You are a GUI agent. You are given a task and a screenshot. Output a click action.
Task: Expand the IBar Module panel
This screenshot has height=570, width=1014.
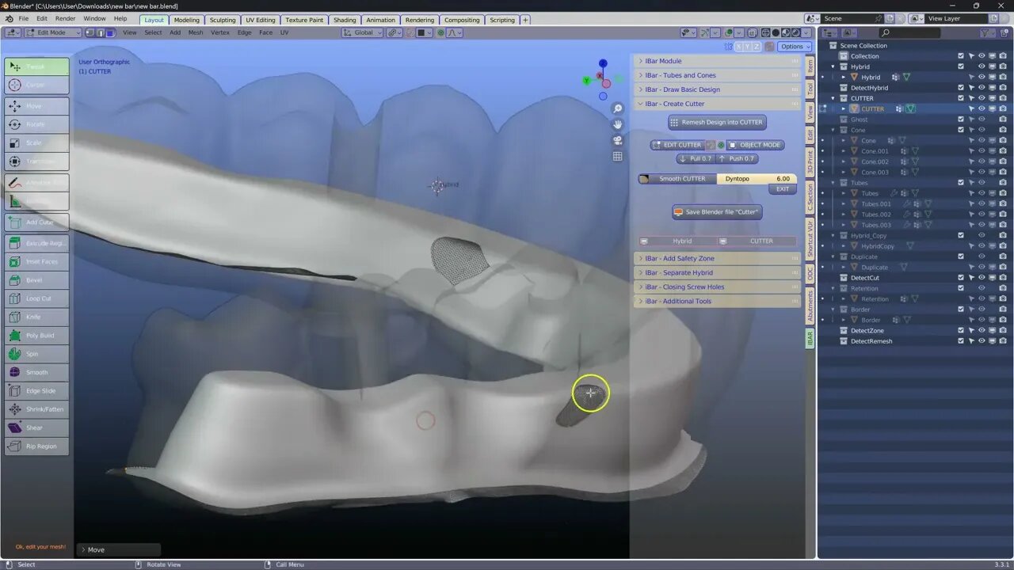click(x=718, y=61)
